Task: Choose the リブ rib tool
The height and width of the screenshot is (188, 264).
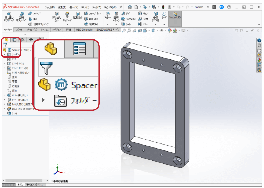Action: click(125, 14)
